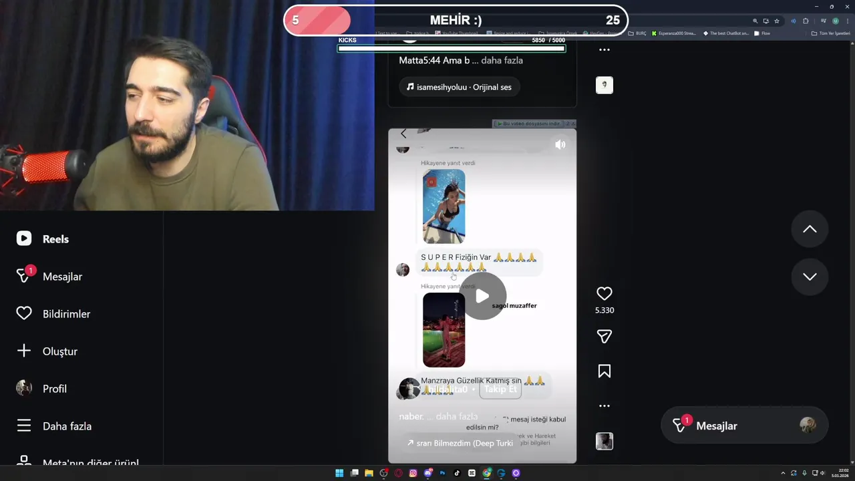Screen dimensions: 855x481
Task: Open the floating Mesajlar chat button
Action: (744, 426)
